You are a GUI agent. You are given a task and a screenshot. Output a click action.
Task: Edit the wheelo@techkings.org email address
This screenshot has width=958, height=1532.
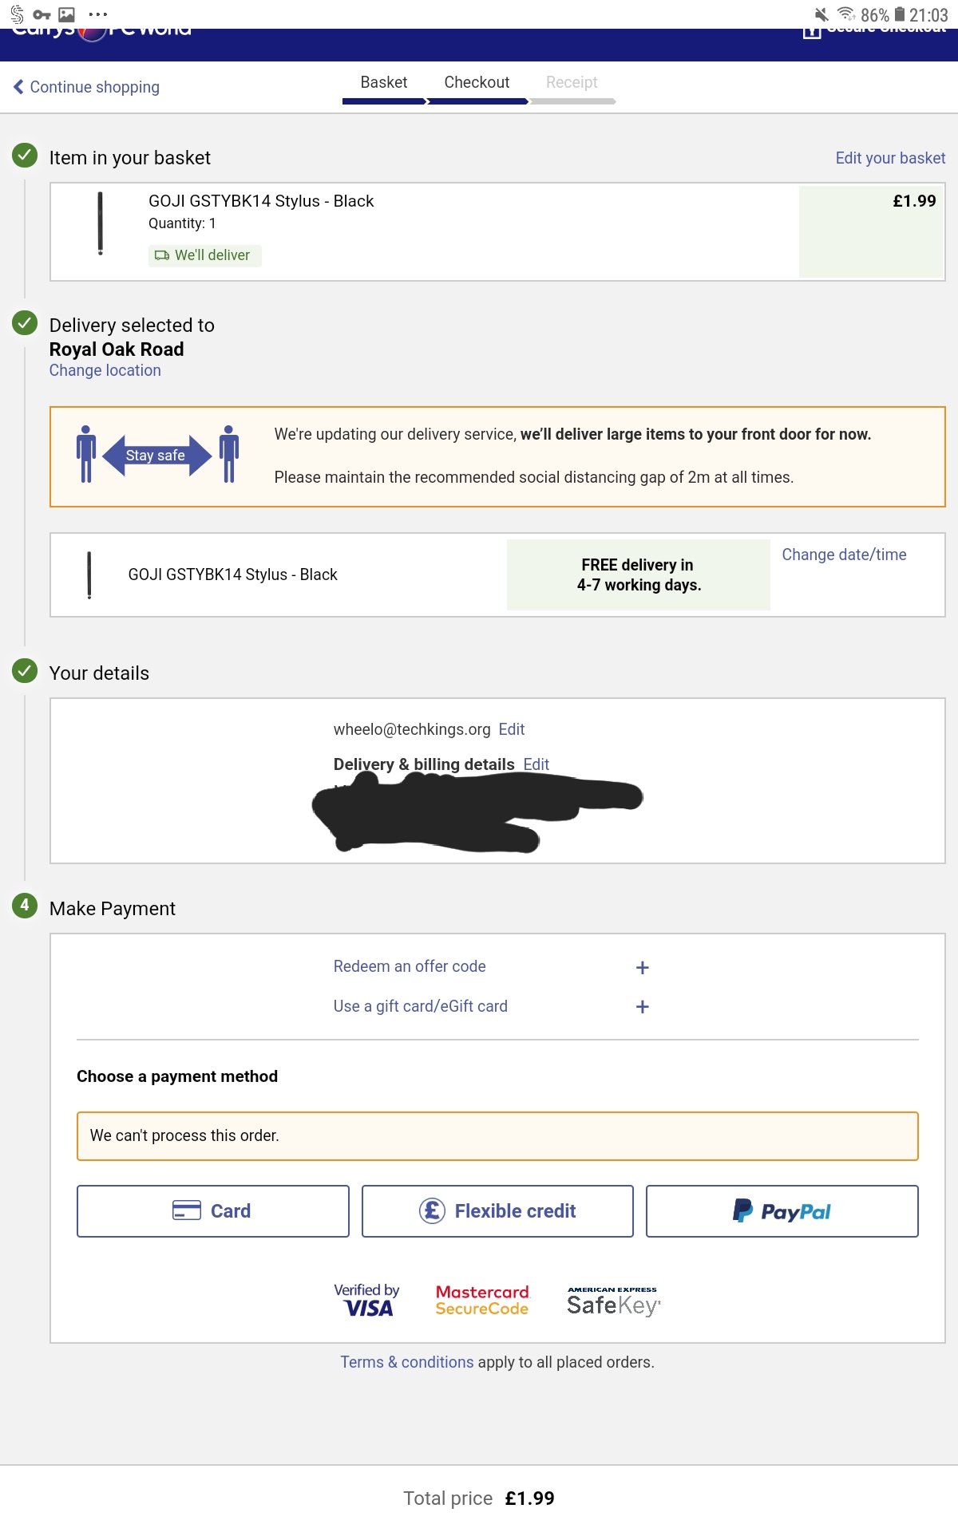tap(512, 729)
